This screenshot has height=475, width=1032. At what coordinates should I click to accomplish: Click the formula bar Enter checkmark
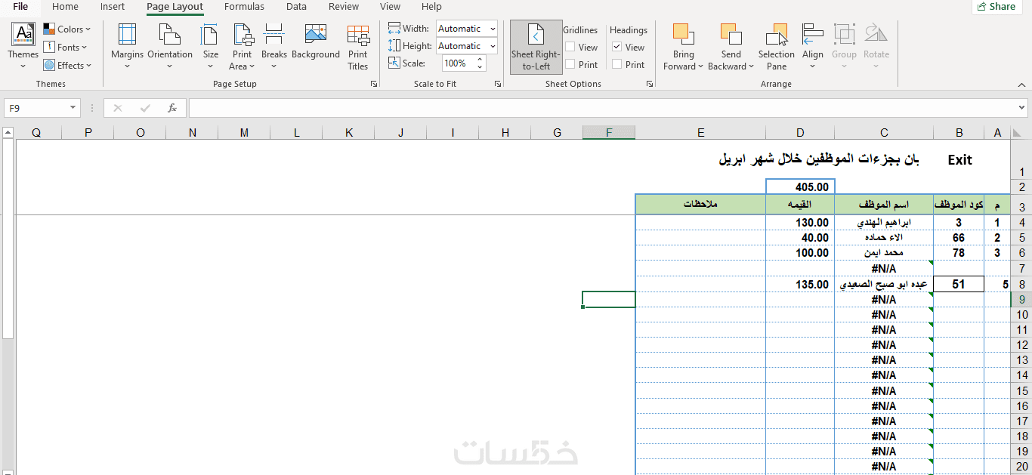pyautogui.click(x=145, y=108)
